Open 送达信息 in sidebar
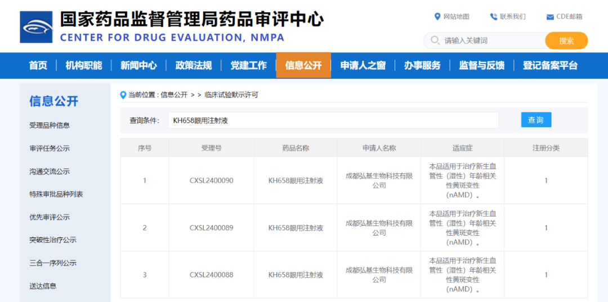 [43, 286]
